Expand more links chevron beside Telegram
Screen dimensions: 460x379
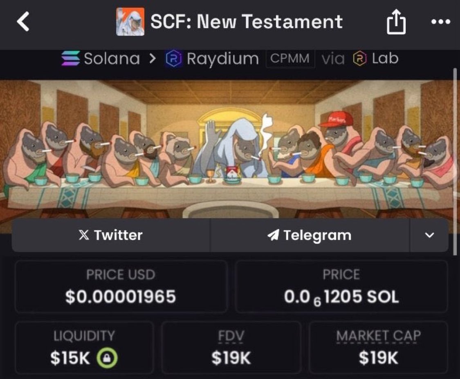click(x=429, y=235)
